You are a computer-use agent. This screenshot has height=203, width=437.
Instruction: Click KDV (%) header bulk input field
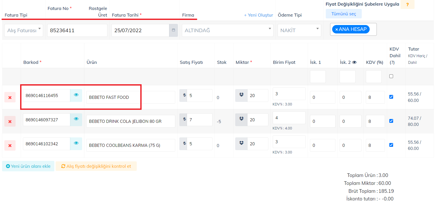(x=374, y=77)
